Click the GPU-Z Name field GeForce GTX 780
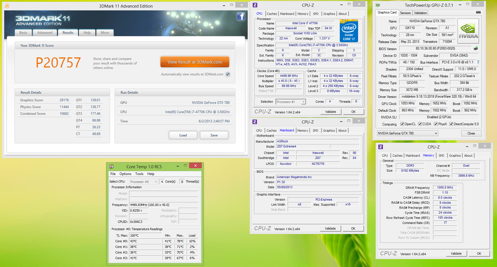Image resolution: width=497 pixels, height=267 pixels. point(427,21)
